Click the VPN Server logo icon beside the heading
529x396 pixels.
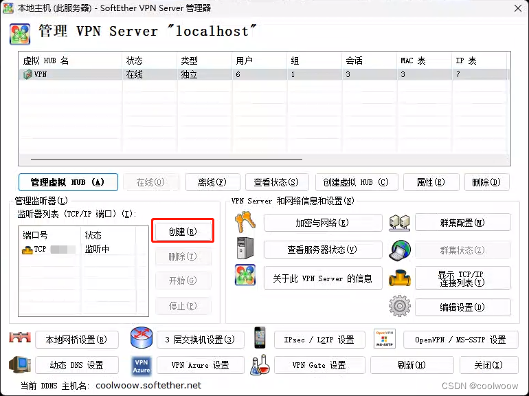[x=20, y=34]
